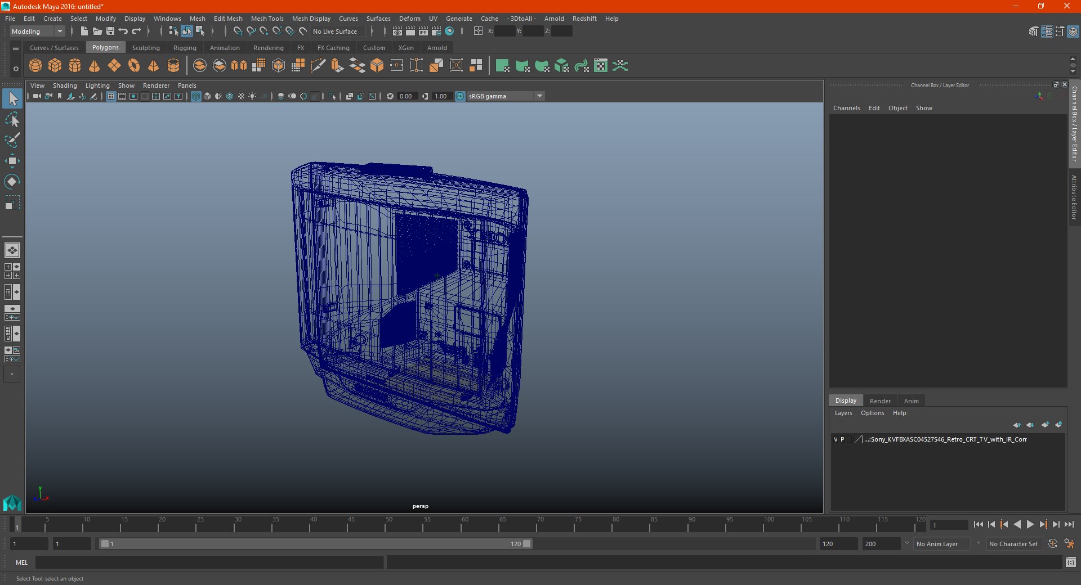Save the scene with the toolbar icon
1081x585 pixels.
point(110,31)
